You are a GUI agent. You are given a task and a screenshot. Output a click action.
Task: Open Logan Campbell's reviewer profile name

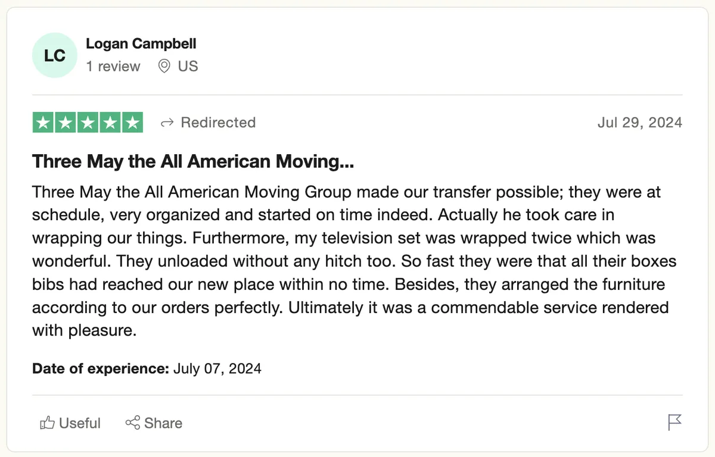pyautogui.click(x=141, y=44)
